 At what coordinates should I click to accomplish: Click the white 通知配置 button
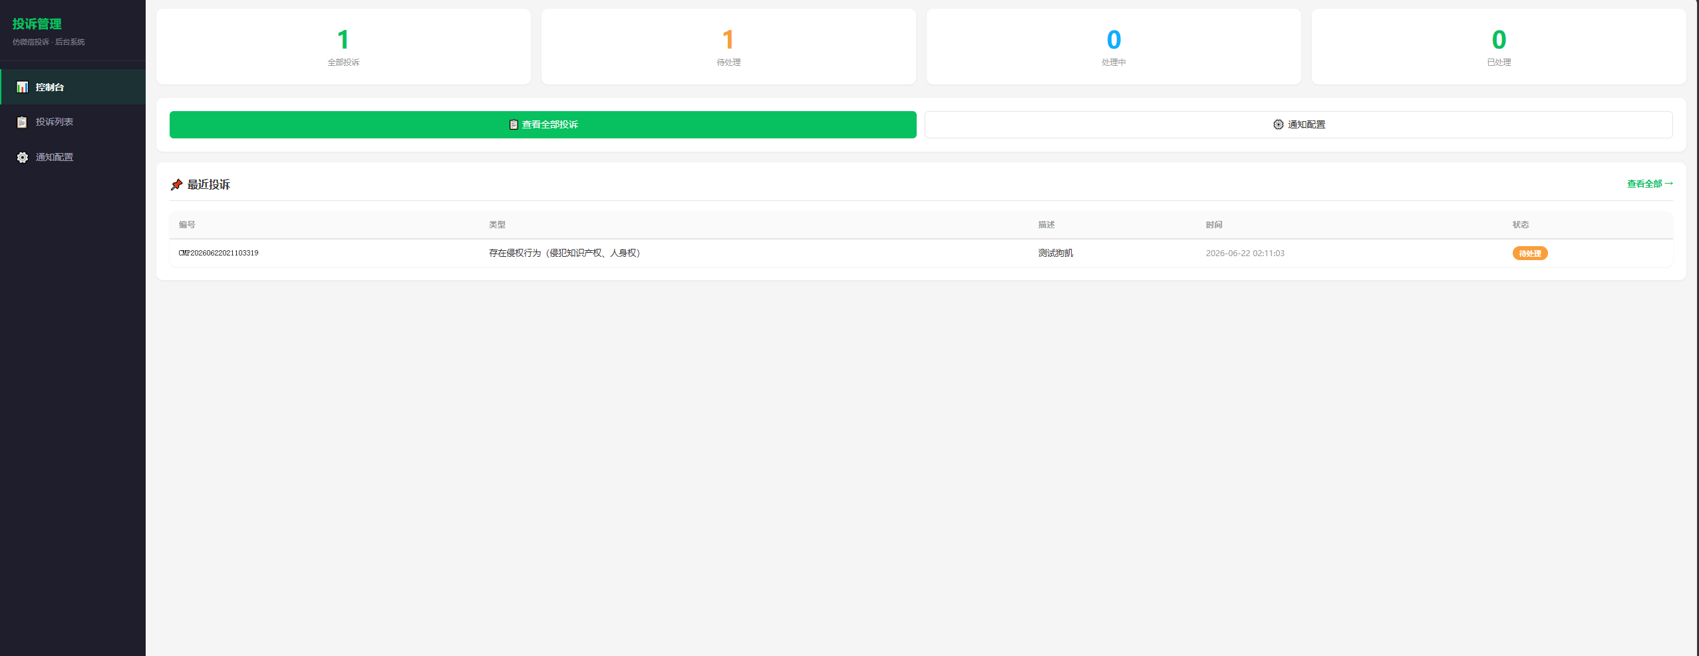(x=1299, y=124)
